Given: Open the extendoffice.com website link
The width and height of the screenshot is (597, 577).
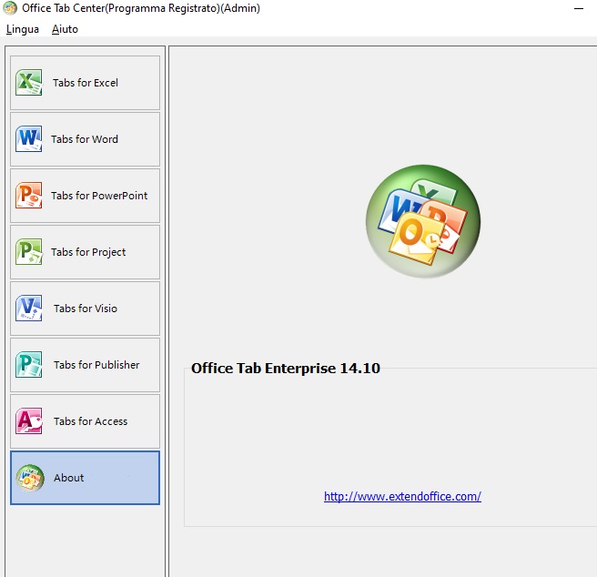Looking at the screenshot, I should click(x=402, y=496).
